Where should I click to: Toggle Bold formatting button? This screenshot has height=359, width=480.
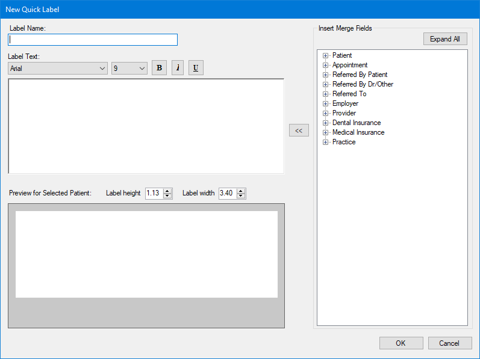[159, 68]
